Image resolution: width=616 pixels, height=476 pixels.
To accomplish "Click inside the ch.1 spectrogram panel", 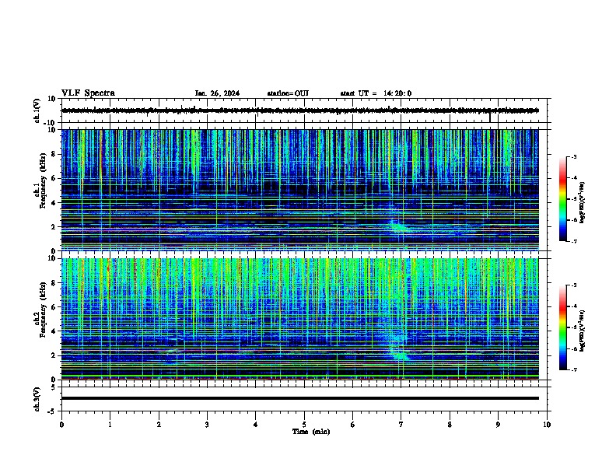I will tap(300, 190).
